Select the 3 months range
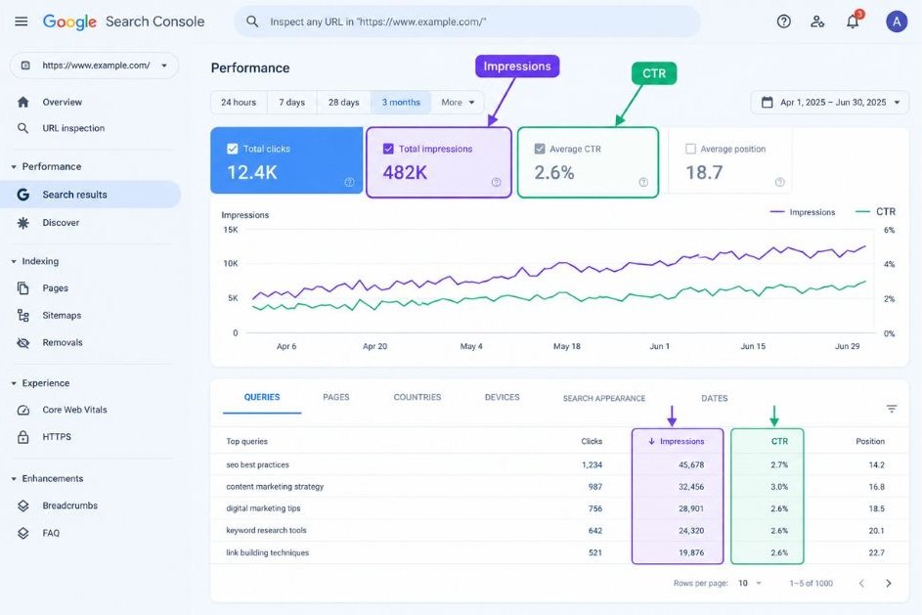The image size is (922, 615). pyautogui.click(x=401, y=103)
